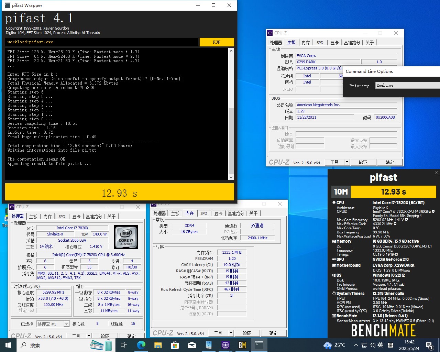Click the pifast console taskbar icon
The image size is (440, 352).
tap(259, 345)
